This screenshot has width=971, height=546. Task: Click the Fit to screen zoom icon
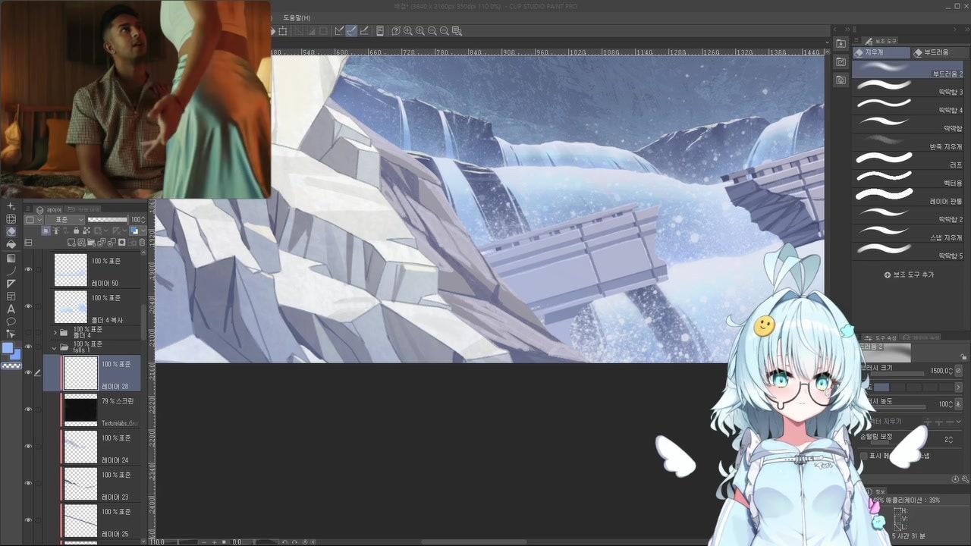point(457,31)
